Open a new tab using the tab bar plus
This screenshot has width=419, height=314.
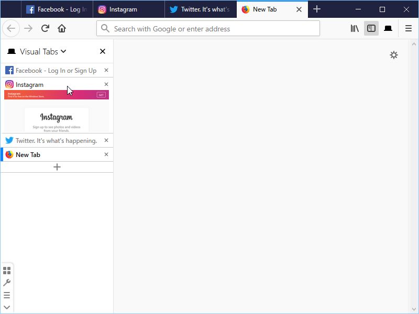tap(317, 9)
